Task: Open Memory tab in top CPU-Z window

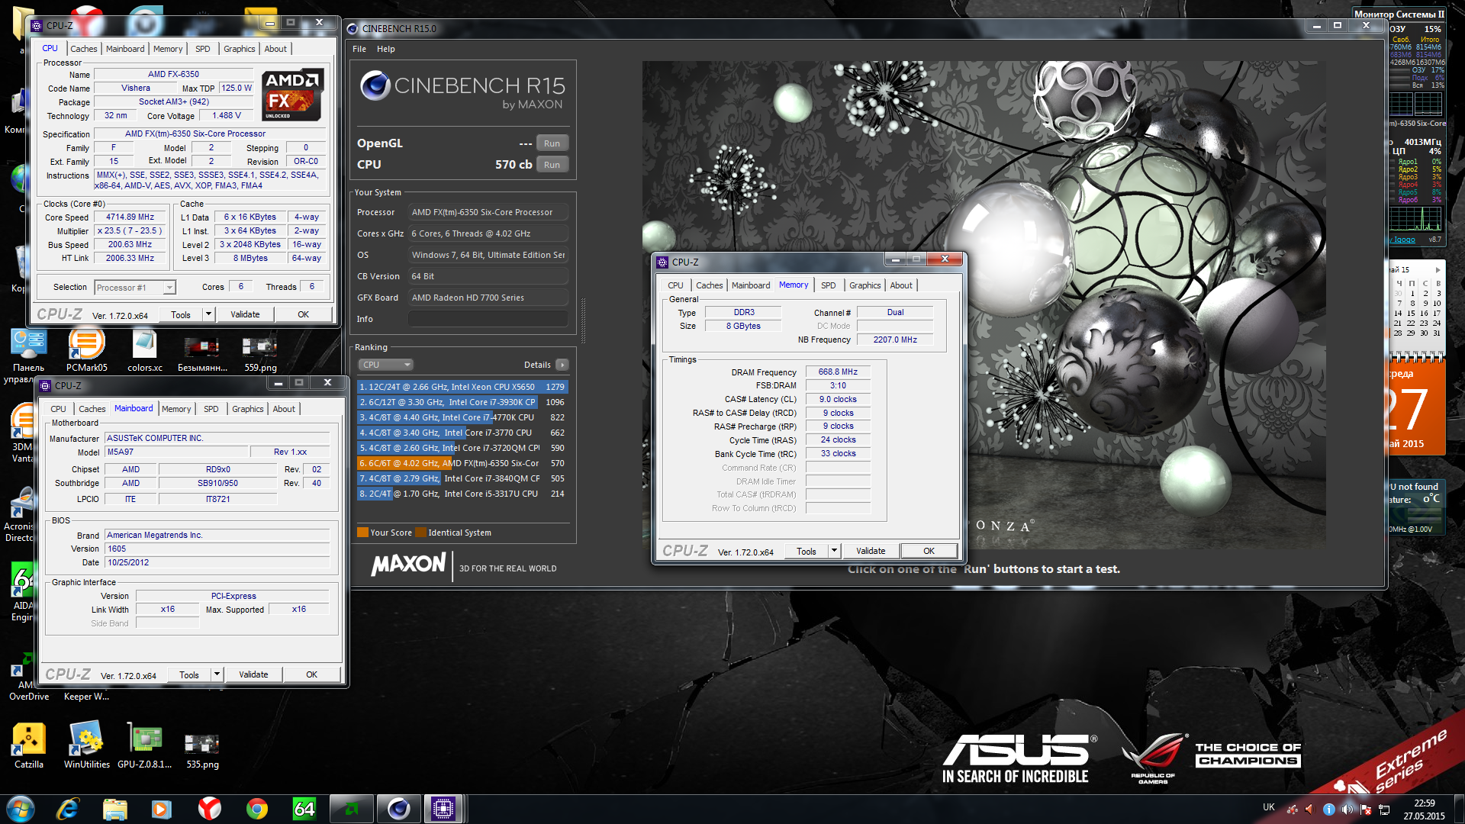Action: (168, 49)
